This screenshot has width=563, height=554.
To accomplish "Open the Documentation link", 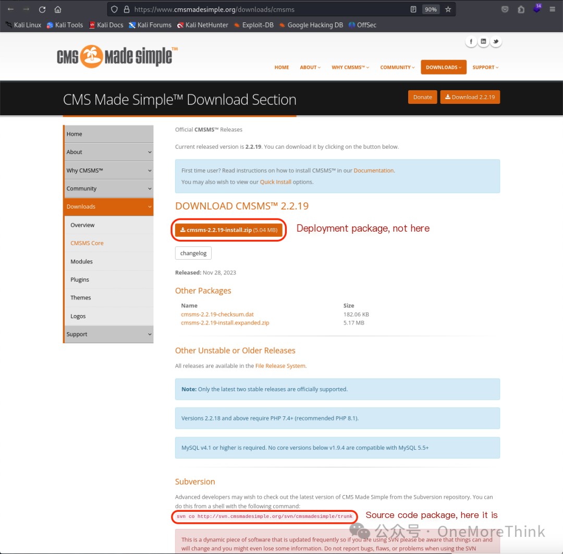I will 373,171.
